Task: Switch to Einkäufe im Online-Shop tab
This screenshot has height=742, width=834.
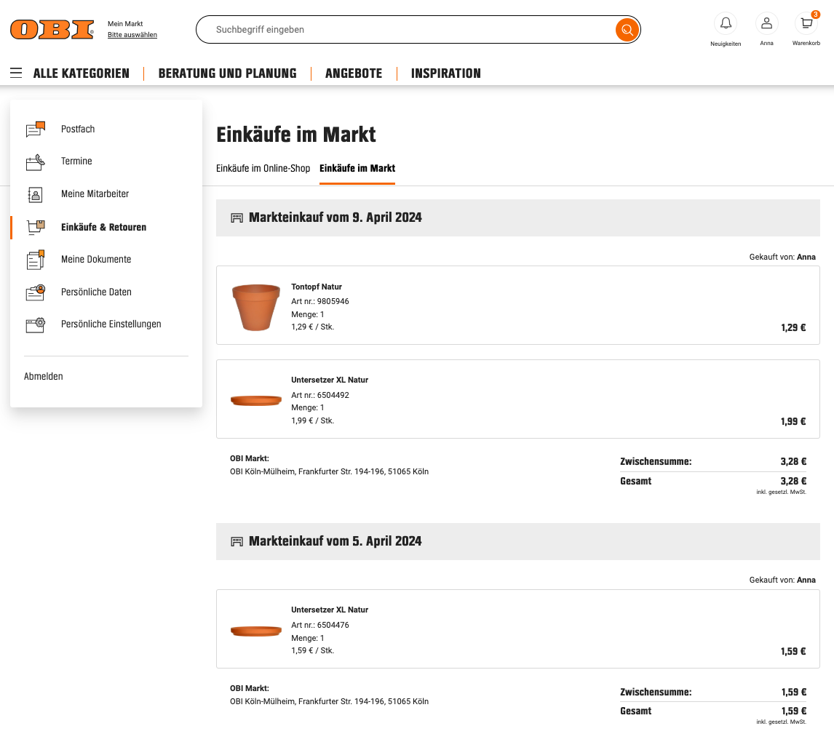Action: click(263, 169)
